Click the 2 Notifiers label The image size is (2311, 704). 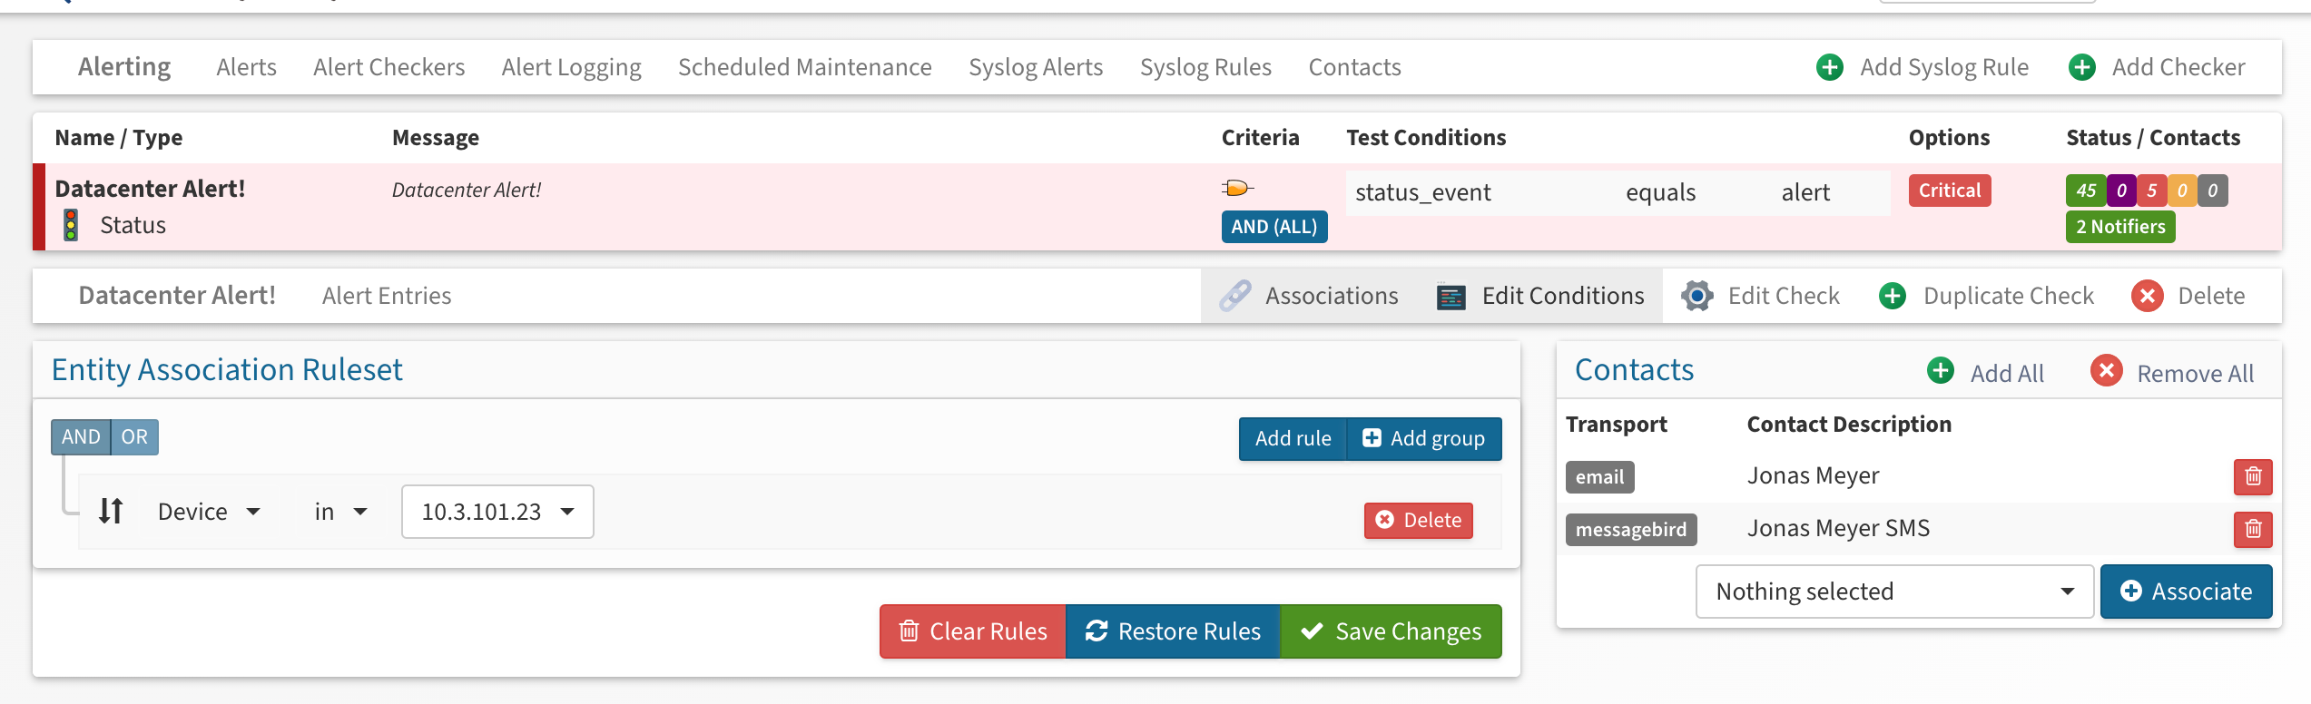coord(2119,227)
